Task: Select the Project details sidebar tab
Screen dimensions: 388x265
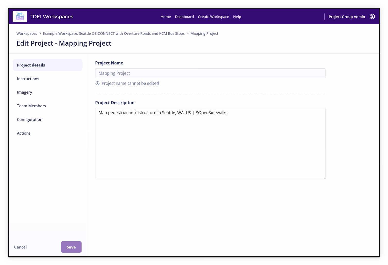Action: click(x=48, y=65)
